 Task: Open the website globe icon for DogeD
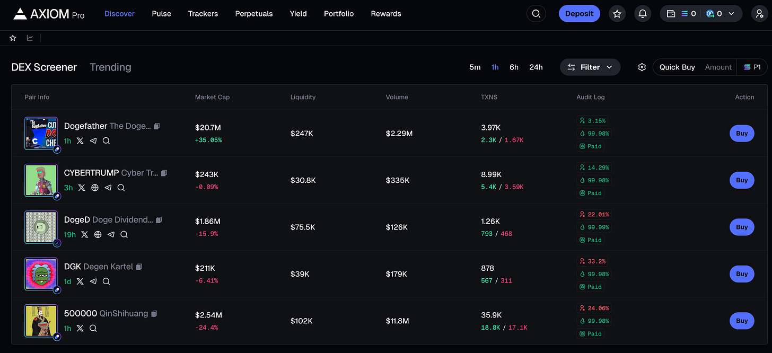(98, 234)
